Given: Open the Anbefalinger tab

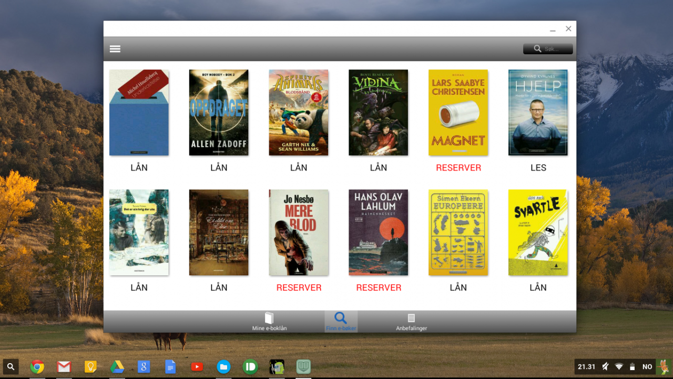Looking at the screenshot, I should [x=411, y=322].
